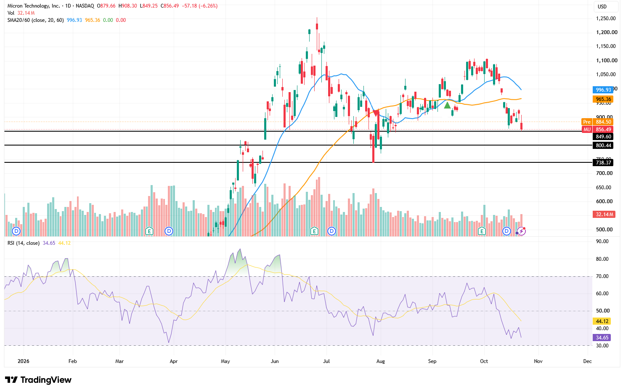Click the Pre 884.50 price tag
Image resolution: width=623 pixels, height=392 pixels.
[x=597, y=122]
